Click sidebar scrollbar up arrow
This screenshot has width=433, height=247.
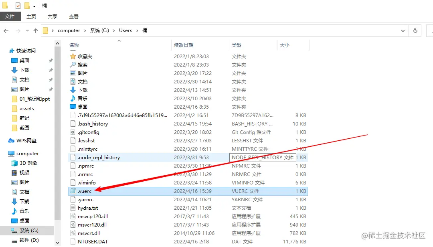click(x=57, y=43)
